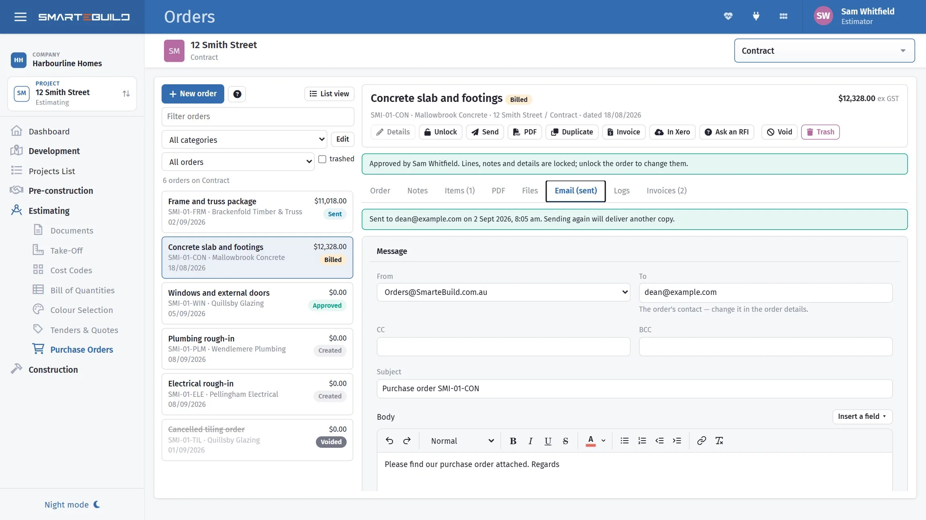Open the hamburger navigation menu
Screen dimensions: 926x520
[x=20, y=17]
